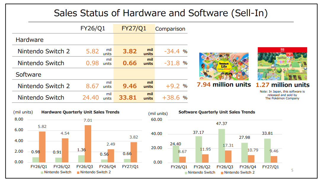Click the Tomodachi Life game cover image
This screenshot has width=322, height=183.
224,66
